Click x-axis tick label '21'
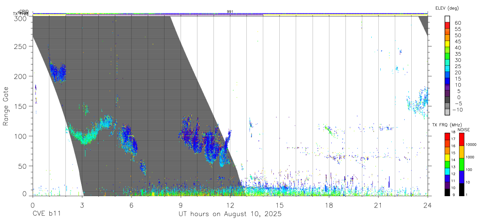The image size is (481, 222). [x=378, y=205]
